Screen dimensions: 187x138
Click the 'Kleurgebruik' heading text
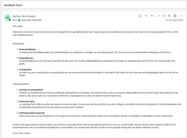point(26,57)
